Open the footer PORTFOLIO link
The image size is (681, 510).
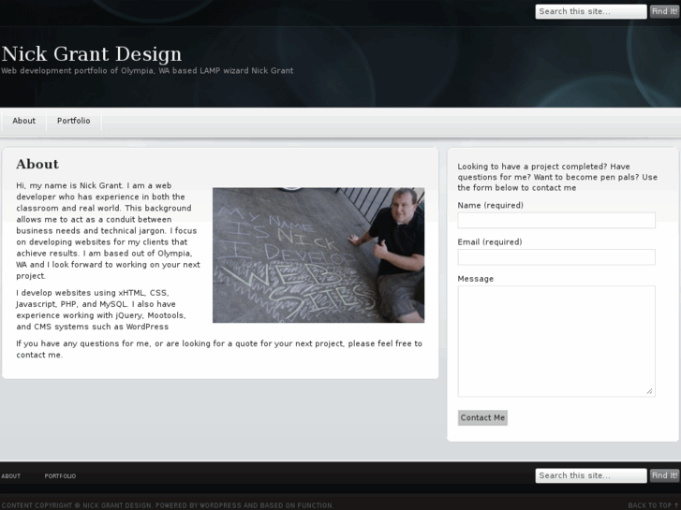[x=60, y=476]
